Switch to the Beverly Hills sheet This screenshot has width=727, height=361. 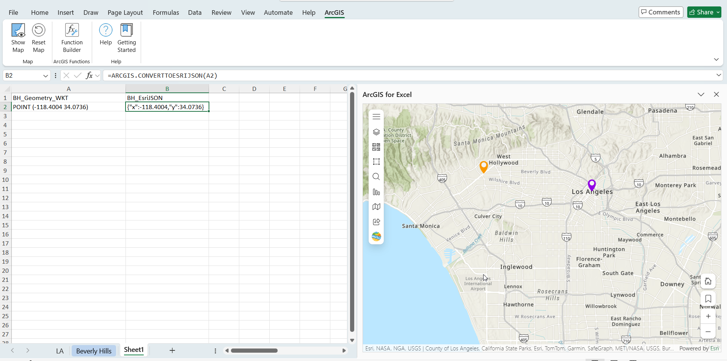point(94,351)
